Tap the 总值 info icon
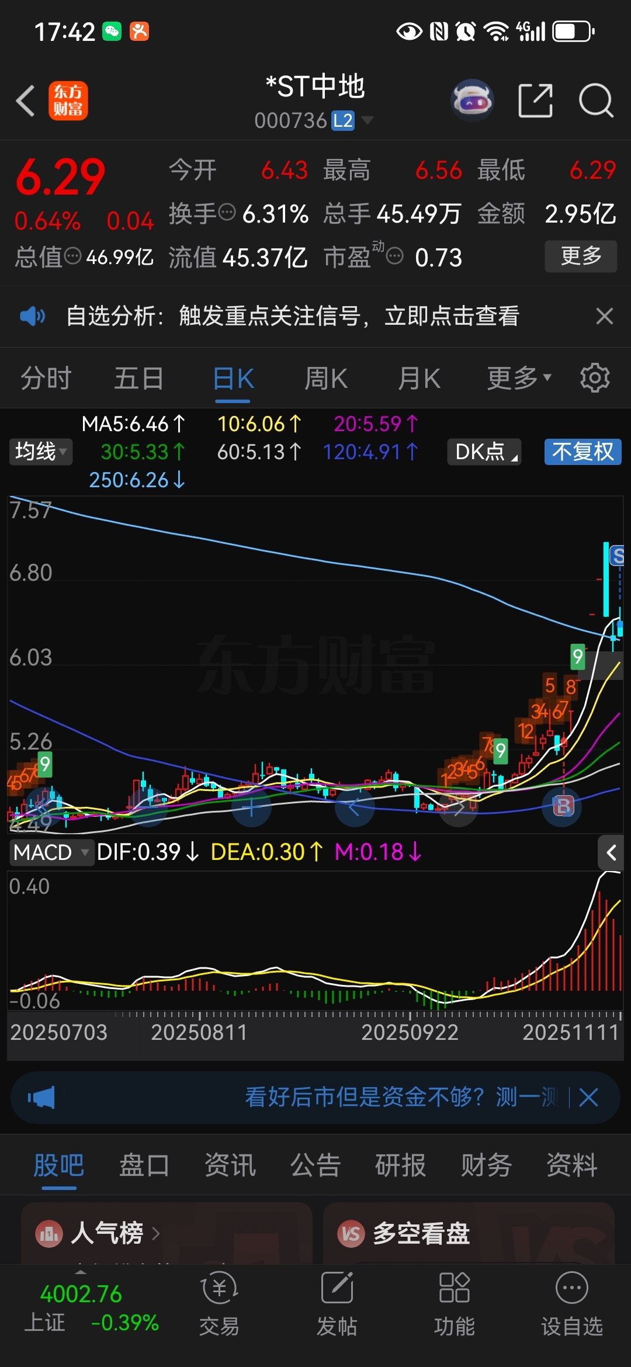631x1367 pixels. click(72, 256)
